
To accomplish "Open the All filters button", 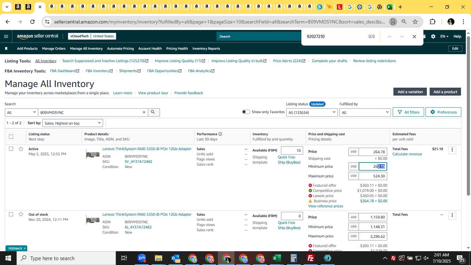I will point(408,112).
